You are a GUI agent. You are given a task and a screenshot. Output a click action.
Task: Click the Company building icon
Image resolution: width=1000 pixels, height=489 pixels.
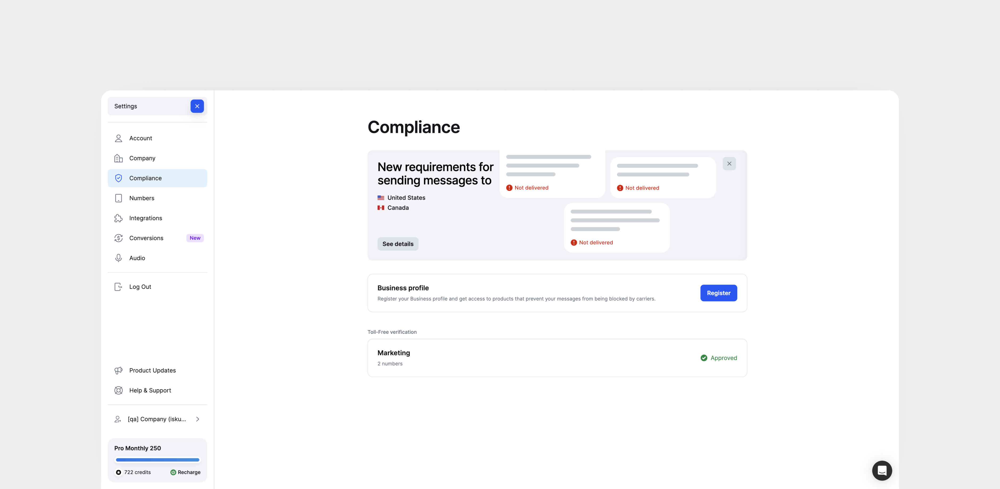(x=118, y=158)
